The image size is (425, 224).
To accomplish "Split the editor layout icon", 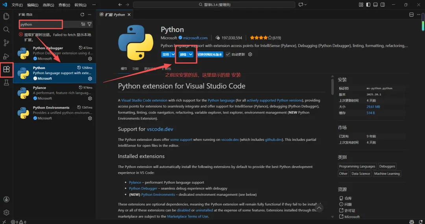I will coord(412,15).
